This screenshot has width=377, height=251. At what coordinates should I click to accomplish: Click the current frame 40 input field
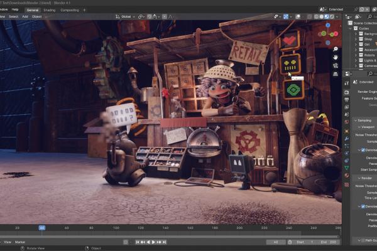tap(276, 242)
